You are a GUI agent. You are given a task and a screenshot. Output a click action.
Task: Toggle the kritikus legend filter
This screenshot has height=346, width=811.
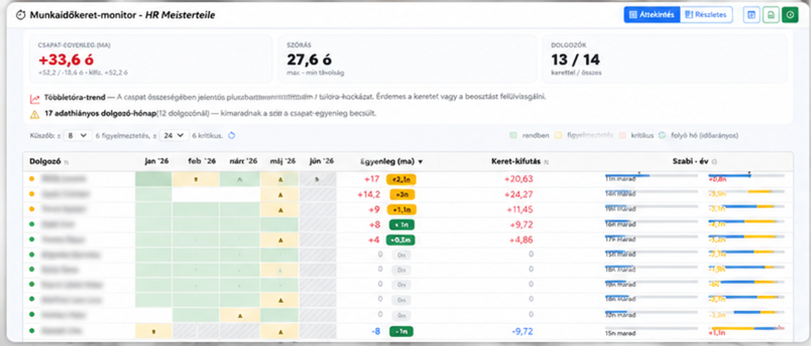pos(633,136)
